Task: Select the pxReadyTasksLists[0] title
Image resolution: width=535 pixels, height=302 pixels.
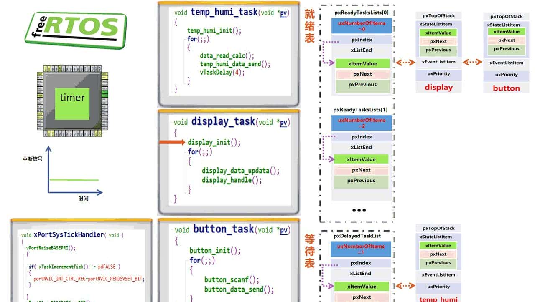Action: click(x=362, y=13)
